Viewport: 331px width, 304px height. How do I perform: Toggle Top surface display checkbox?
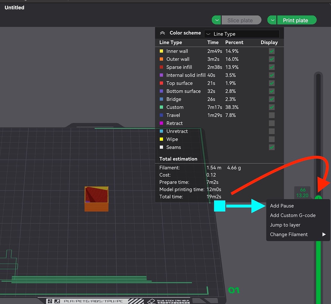point(272,83)
